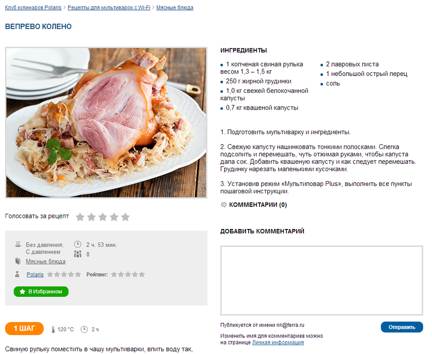Open the Клуб кулинаров Polaris breadcrumb

pyautogui.click(x=33, y=8)
